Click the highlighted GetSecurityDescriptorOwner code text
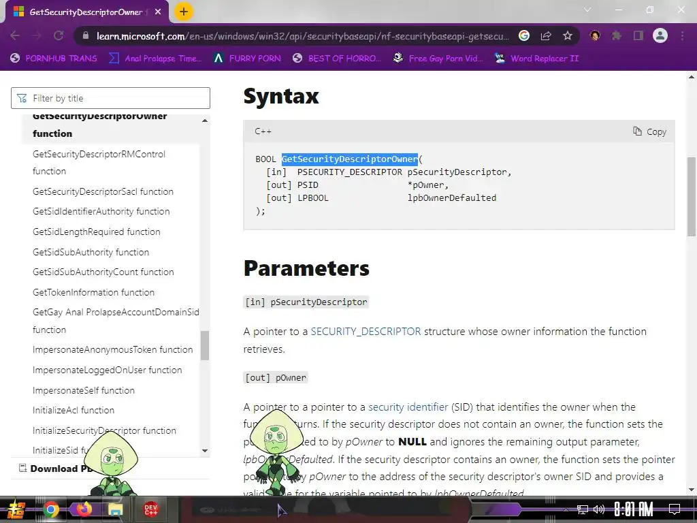Viewport: 697px width, 523px height. click(350, 159)
